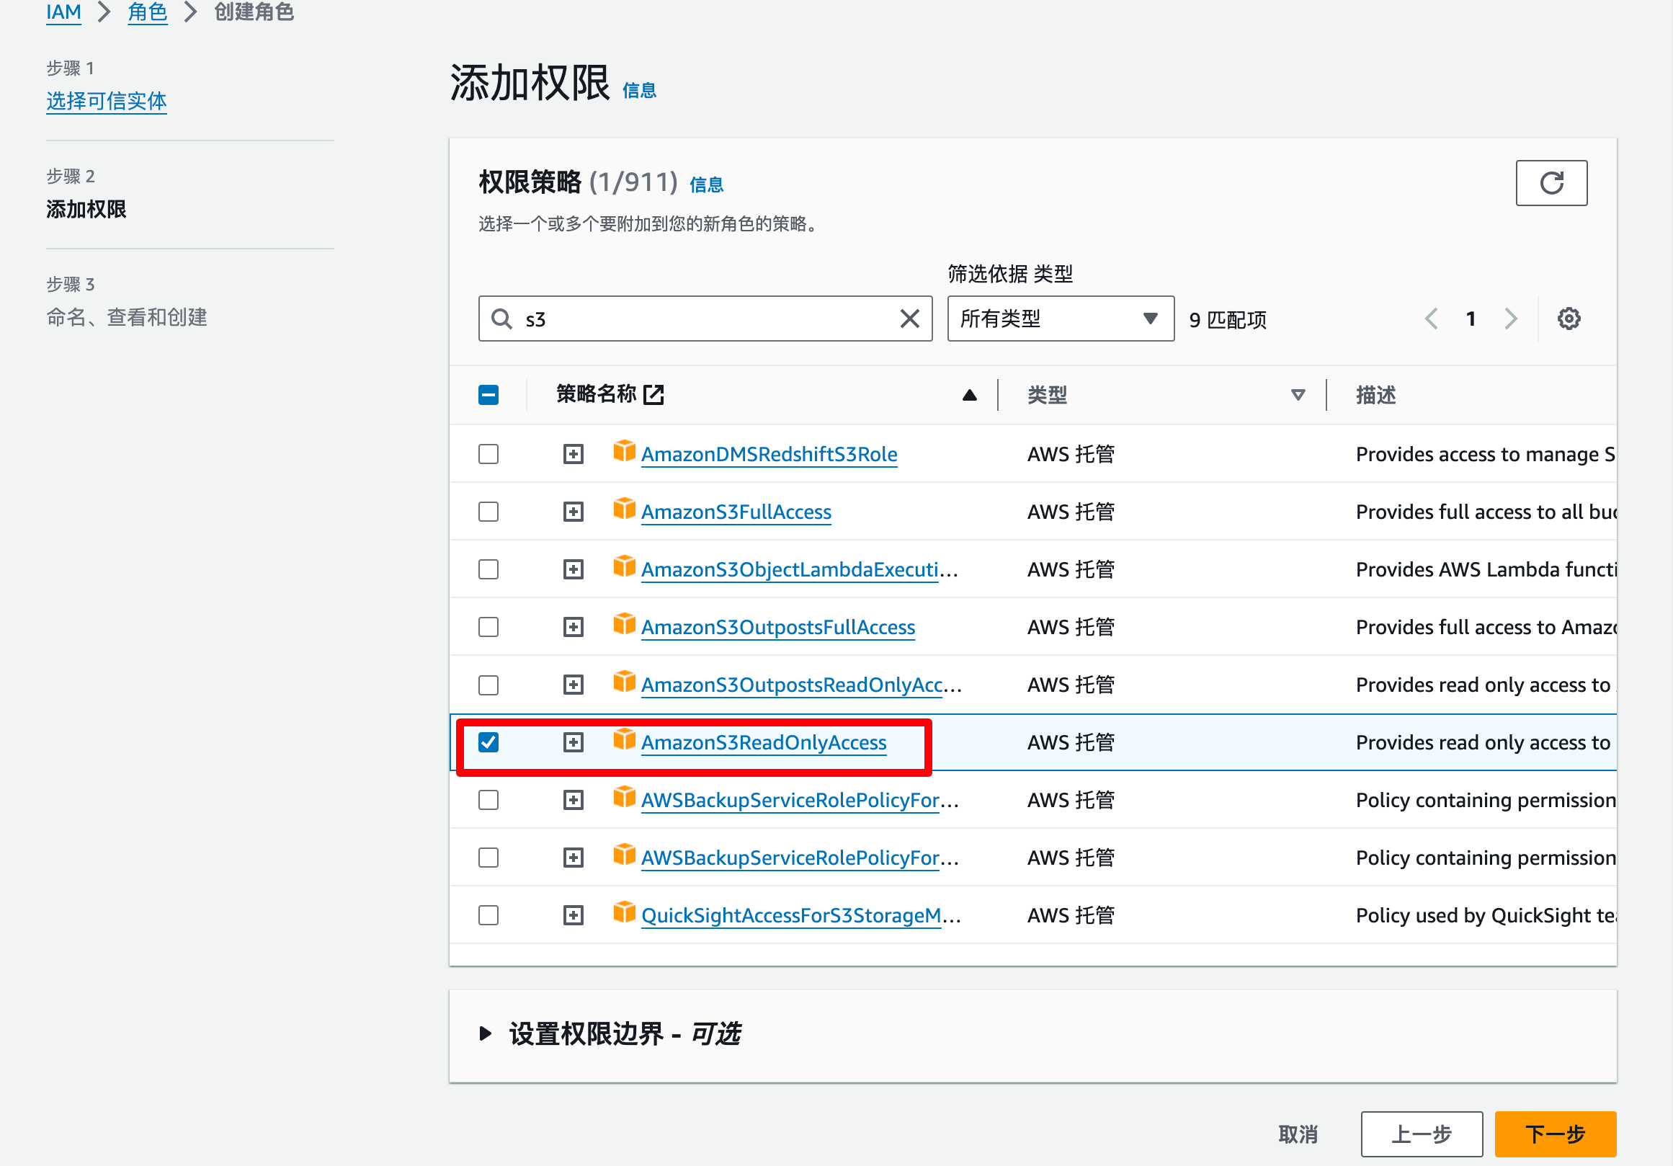Click the 类型 column header

(1047, 395)
